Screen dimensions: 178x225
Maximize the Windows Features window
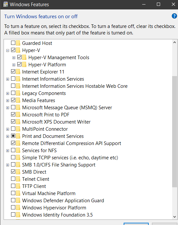pos(158,5)
